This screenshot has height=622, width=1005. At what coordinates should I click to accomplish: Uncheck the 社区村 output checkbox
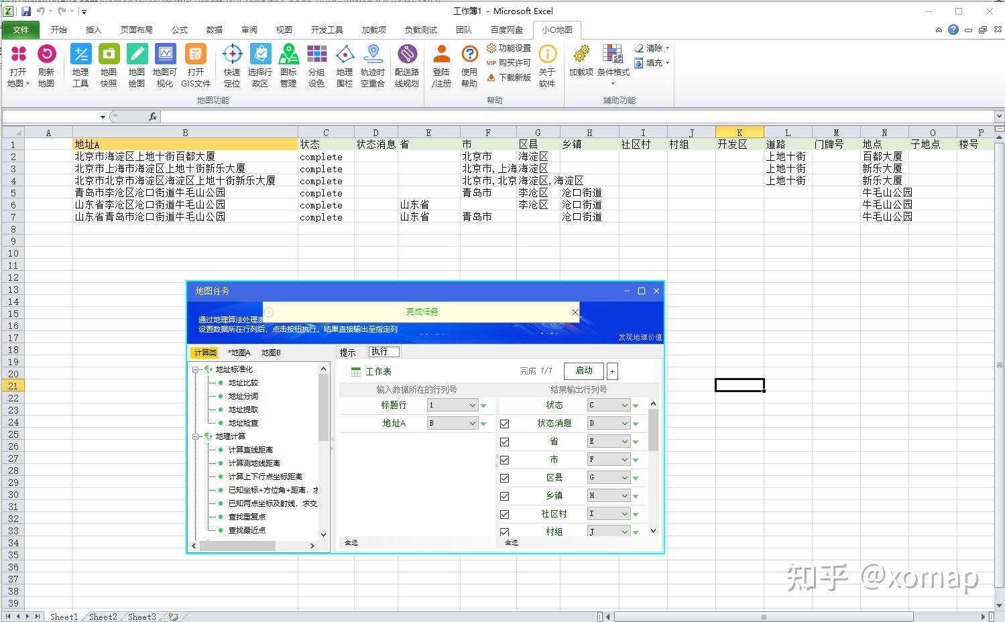tap(505, 514)
